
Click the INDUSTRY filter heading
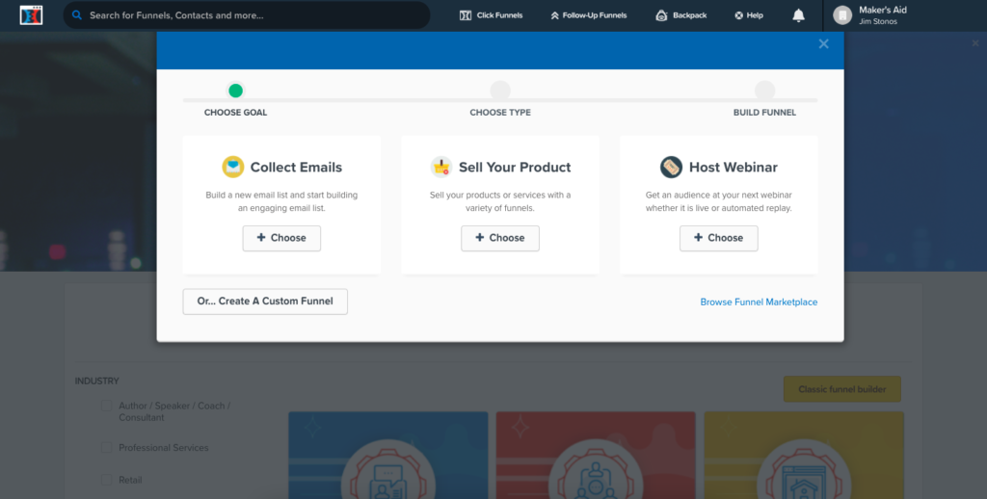[x=96, y=381]
